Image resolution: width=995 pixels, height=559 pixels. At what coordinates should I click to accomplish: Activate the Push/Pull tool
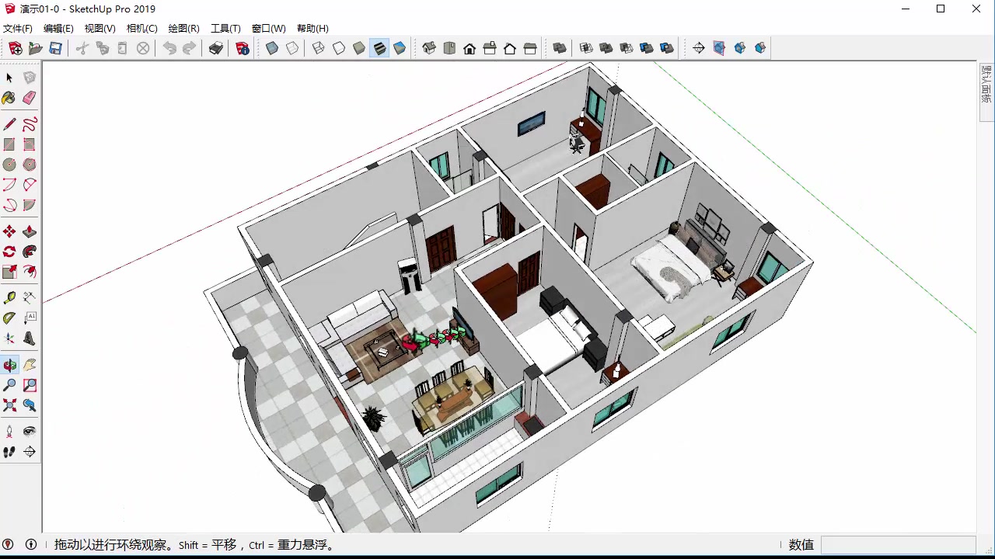point(30,231)
